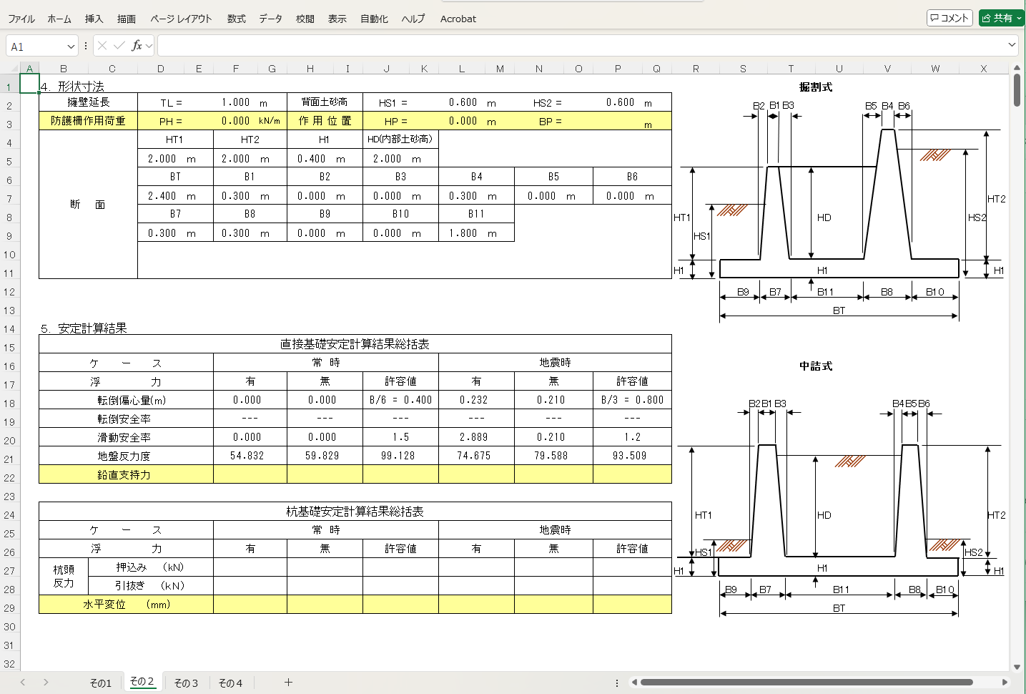Open the 挿入 menu tab
Viewport: 1026px width, 694px height.
point(94,19)
